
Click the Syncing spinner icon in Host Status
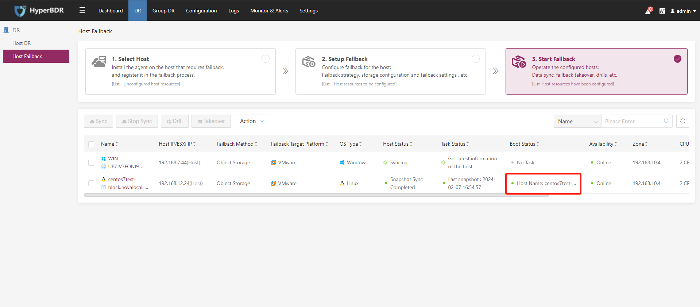point(385,162)
